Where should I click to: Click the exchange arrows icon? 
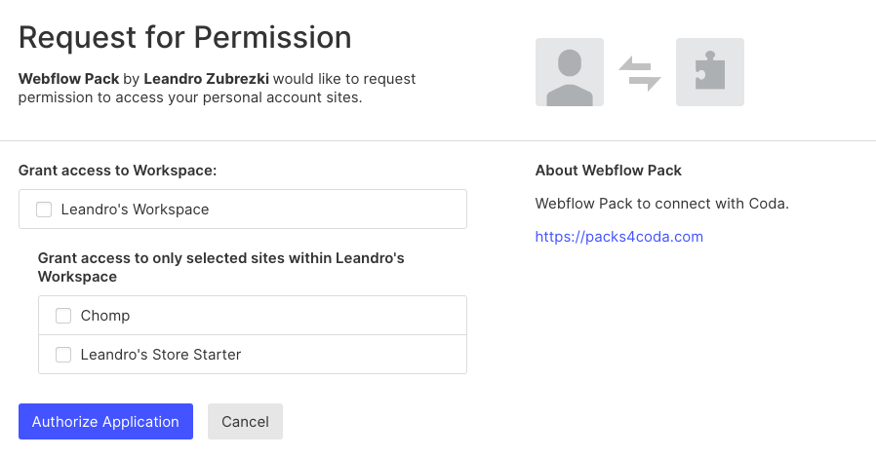(x=640, y=72)
